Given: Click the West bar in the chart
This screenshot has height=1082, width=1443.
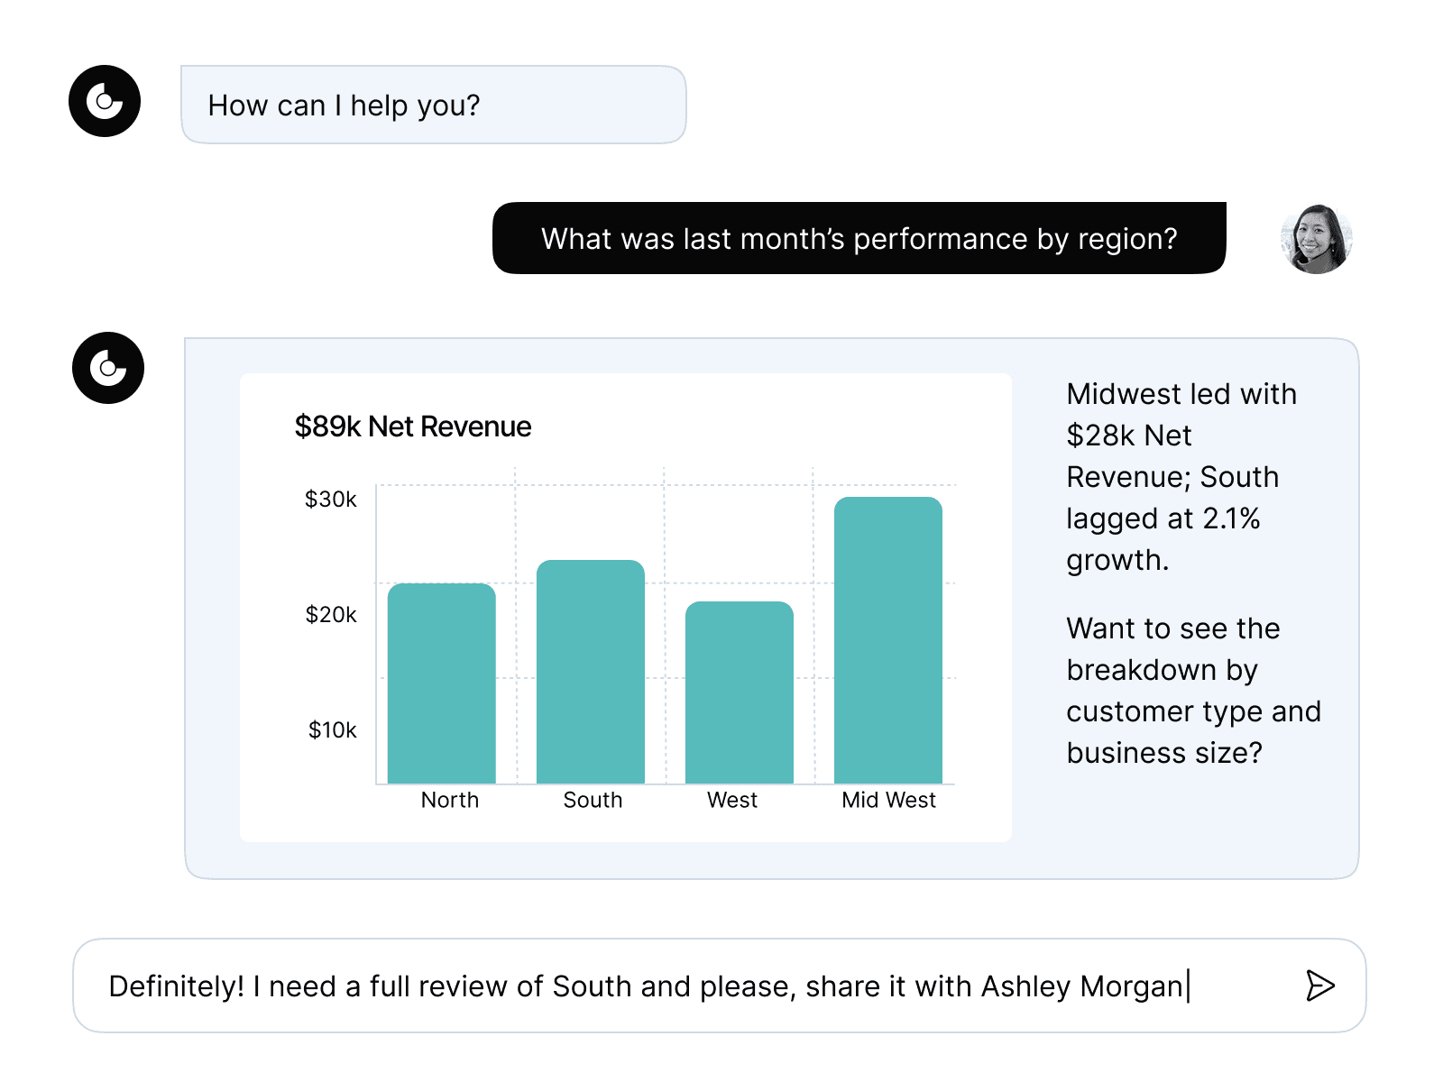Looking at the screenshot, I should pyautogui.click(x=740, y=692).
